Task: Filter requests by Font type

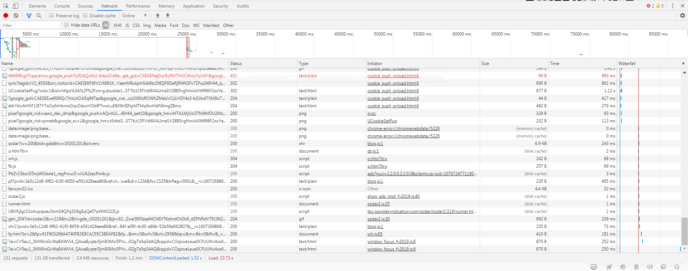Action: point(174,25)
